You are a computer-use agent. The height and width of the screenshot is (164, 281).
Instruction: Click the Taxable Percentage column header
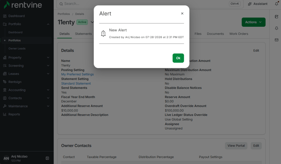[101, 157]
